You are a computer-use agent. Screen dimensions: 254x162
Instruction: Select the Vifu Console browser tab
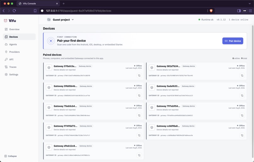[x=38, y=3]
